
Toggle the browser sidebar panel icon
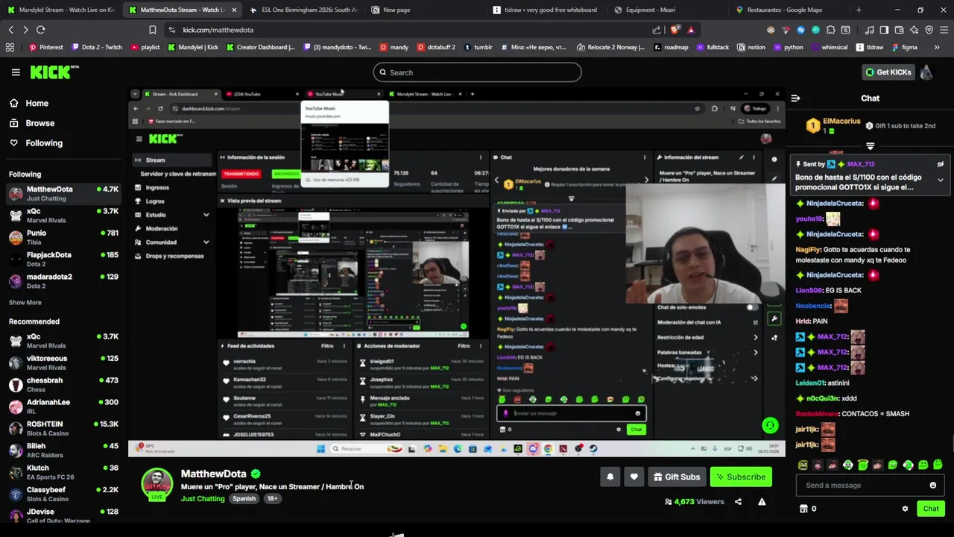884,30
